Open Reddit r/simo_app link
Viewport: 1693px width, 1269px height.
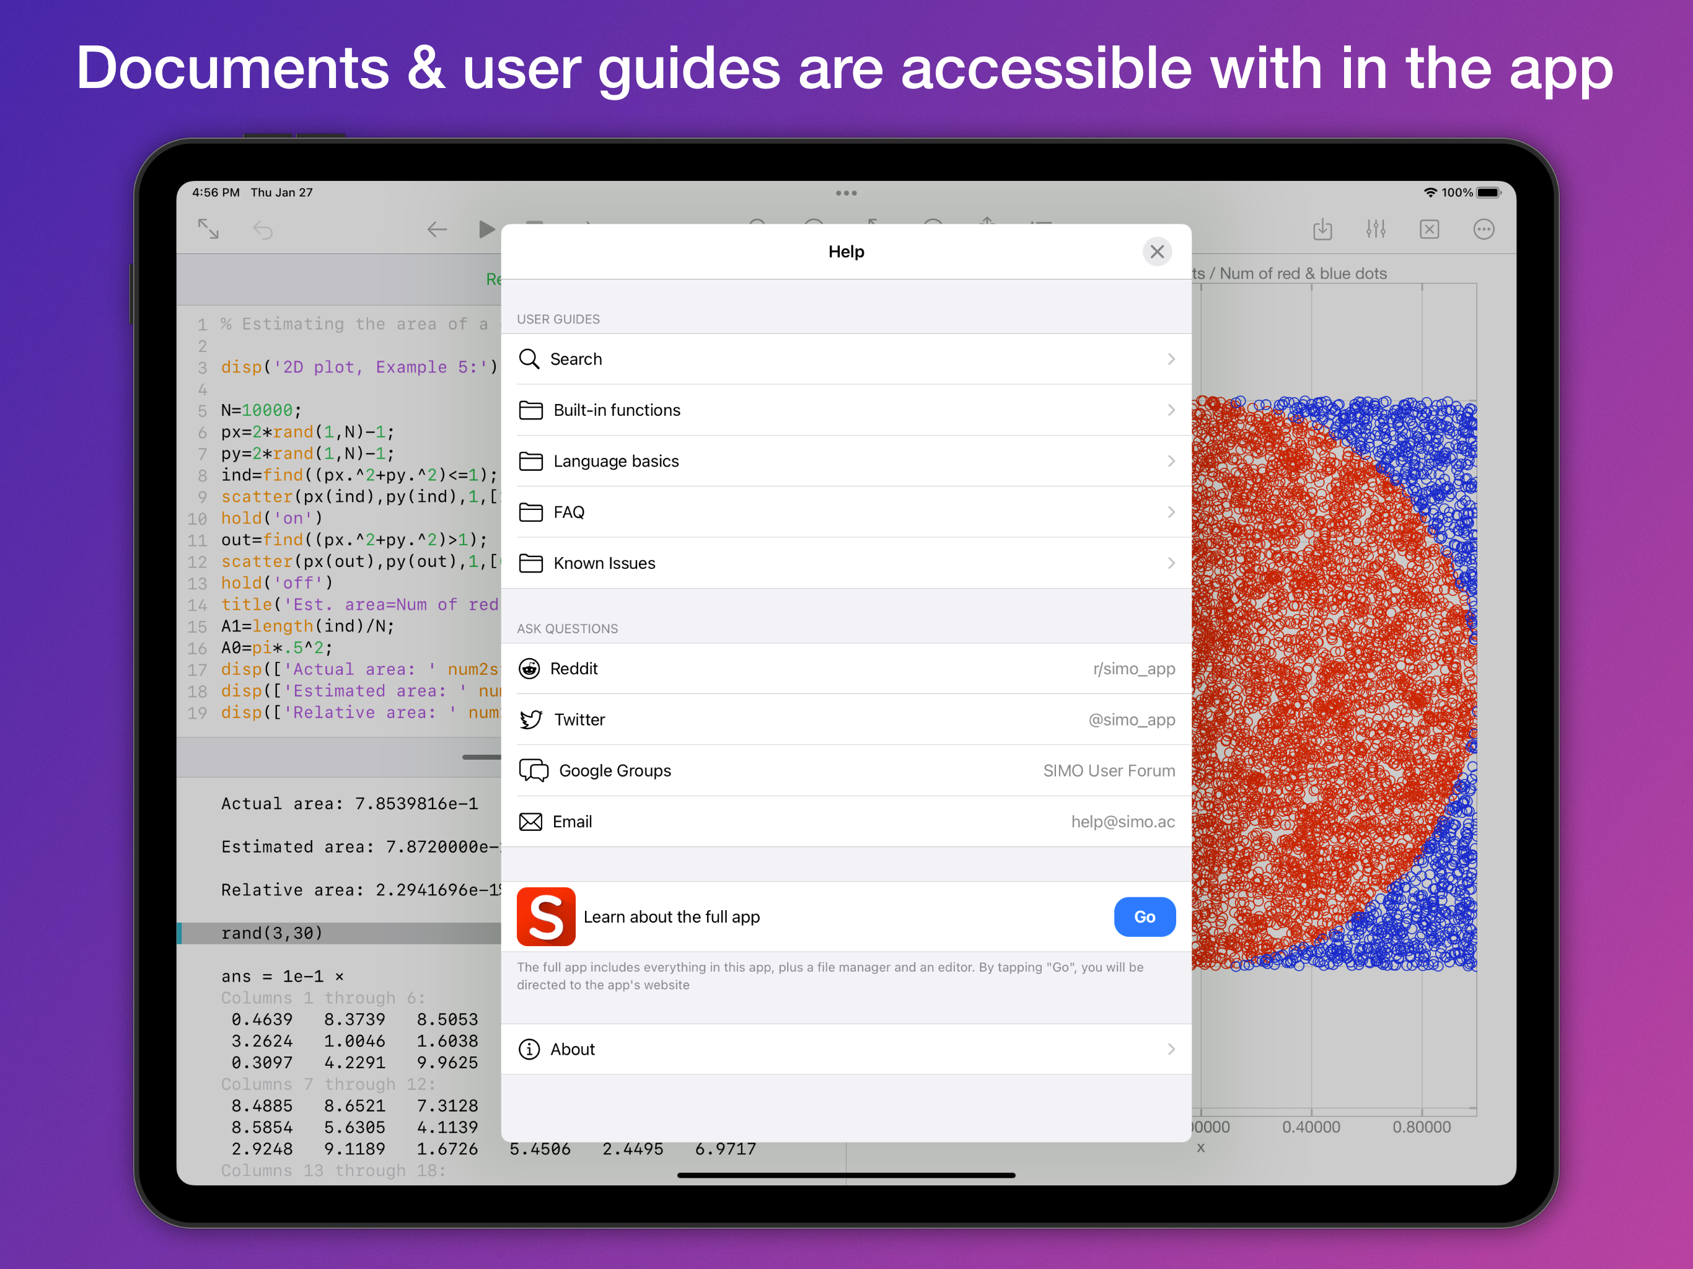tap(846, 669)
